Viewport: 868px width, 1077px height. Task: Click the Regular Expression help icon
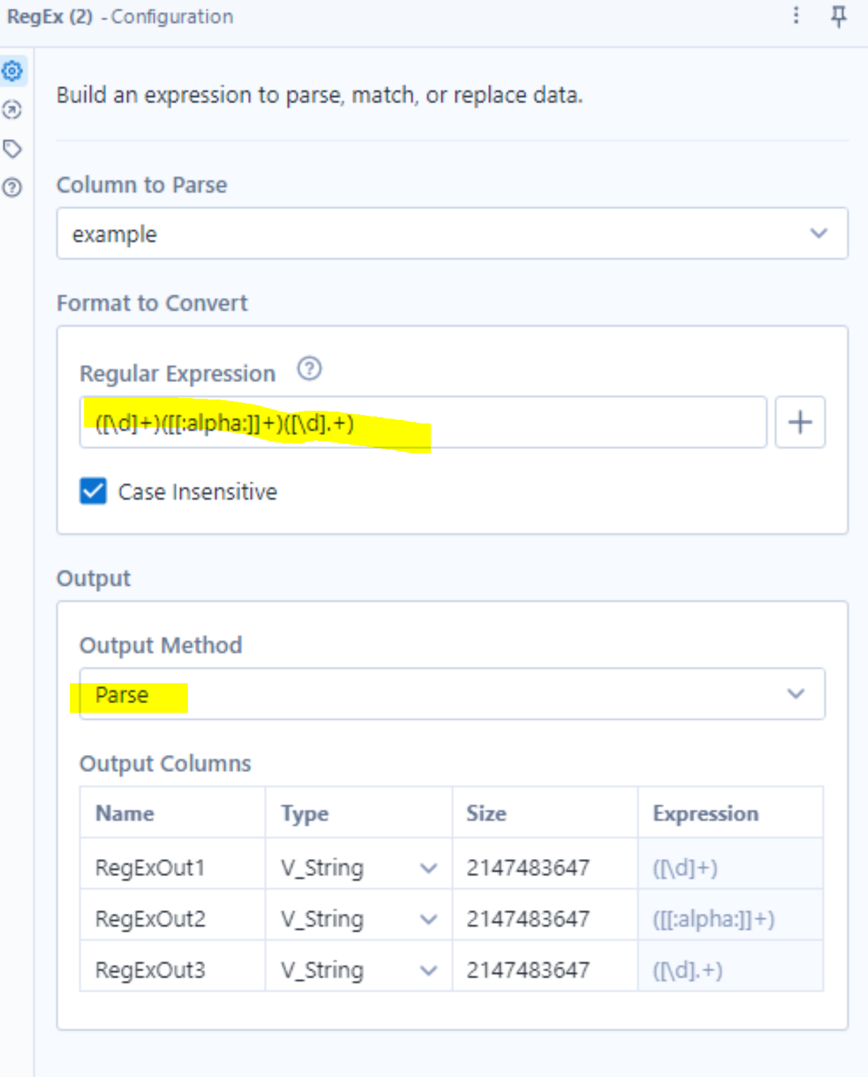pyautogui.click(x=309, y=369)
